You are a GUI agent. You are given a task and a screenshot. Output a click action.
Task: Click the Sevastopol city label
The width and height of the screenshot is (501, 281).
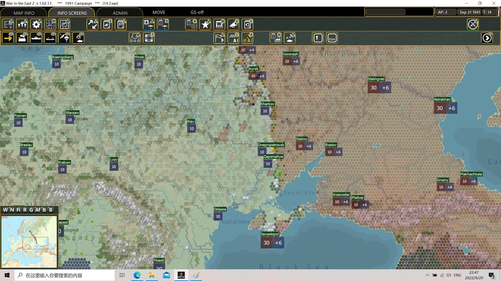[270, 234]
